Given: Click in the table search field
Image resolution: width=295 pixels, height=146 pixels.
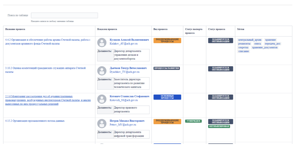Looking at the screenshot, I should 64,16.
